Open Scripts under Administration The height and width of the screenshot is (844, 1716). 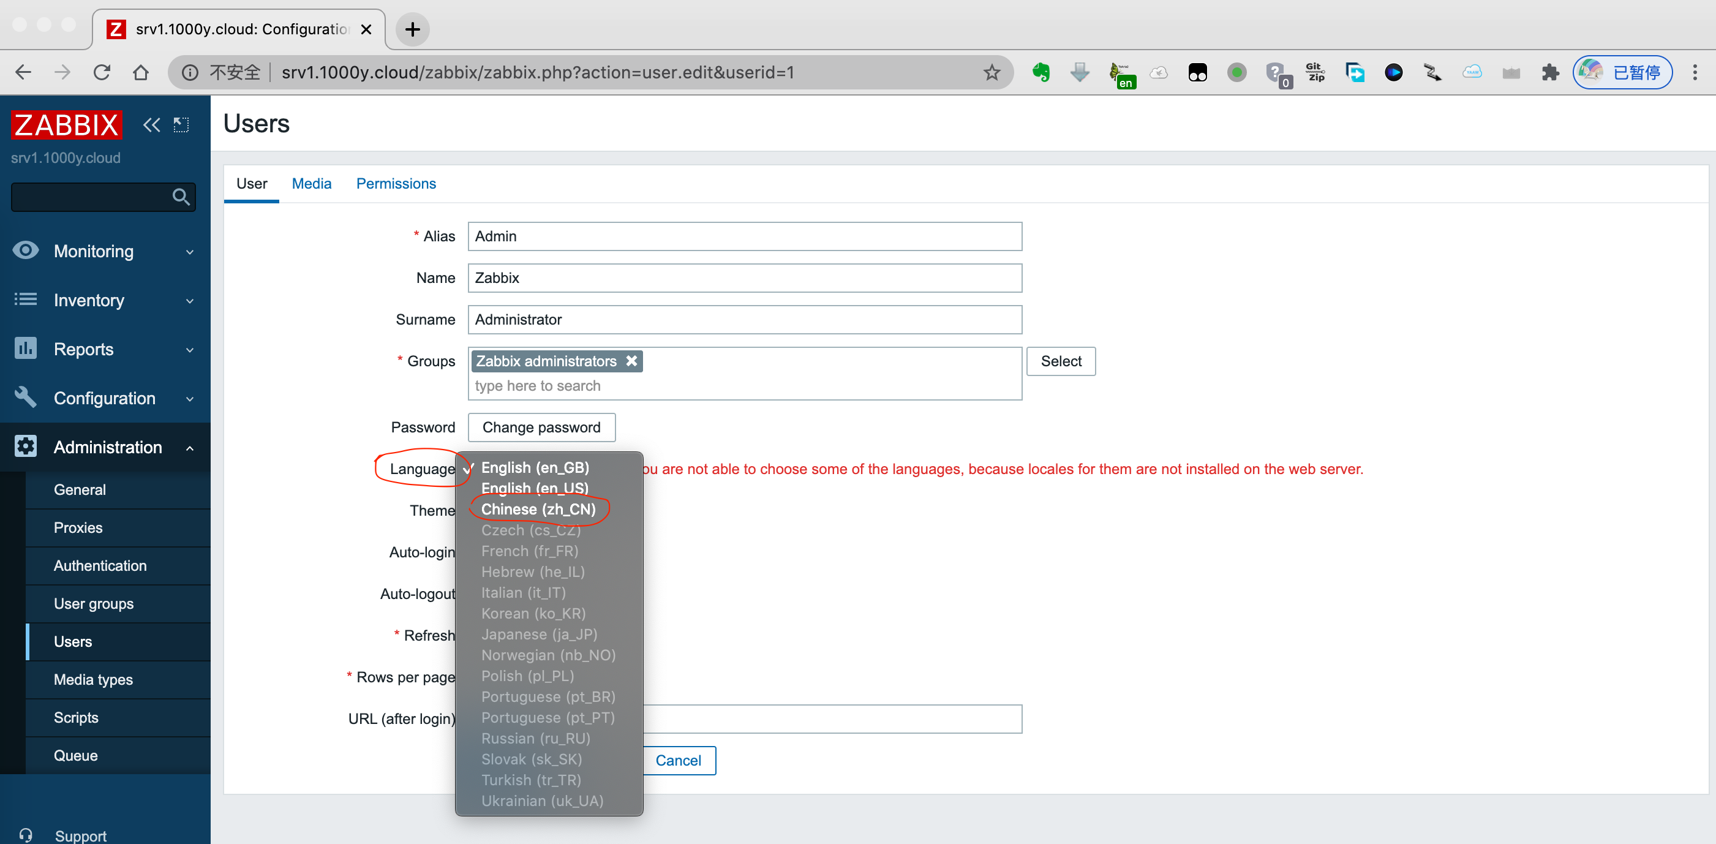pos(118,717)
